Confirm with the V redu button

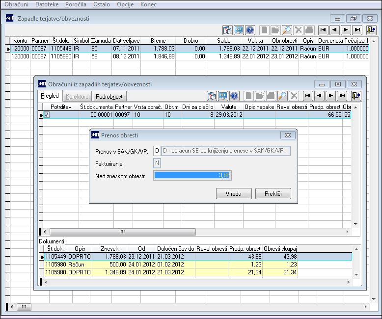coord(234,193)
